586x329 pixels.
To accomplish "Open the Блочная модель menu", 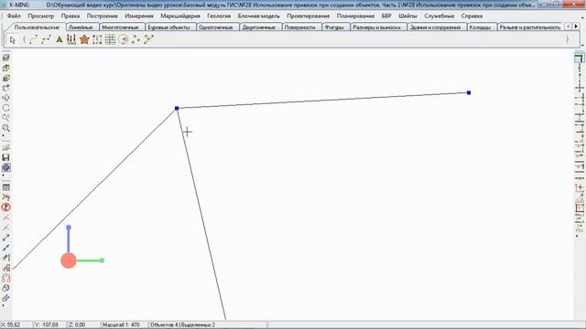I will (258, 16).
